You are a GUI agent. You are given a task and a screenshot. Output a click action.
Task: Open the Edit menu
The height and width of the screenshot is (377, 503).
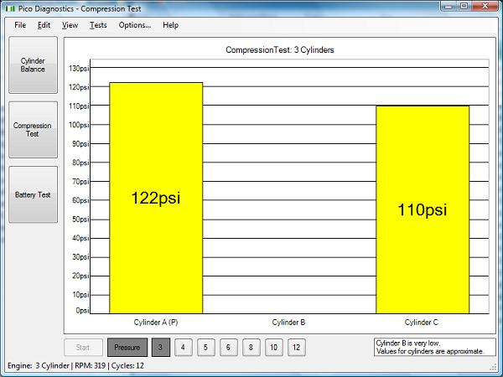click(44, 25)
